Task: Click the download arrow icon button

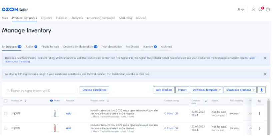Action: pyautogui.click(x=262, y=90)
